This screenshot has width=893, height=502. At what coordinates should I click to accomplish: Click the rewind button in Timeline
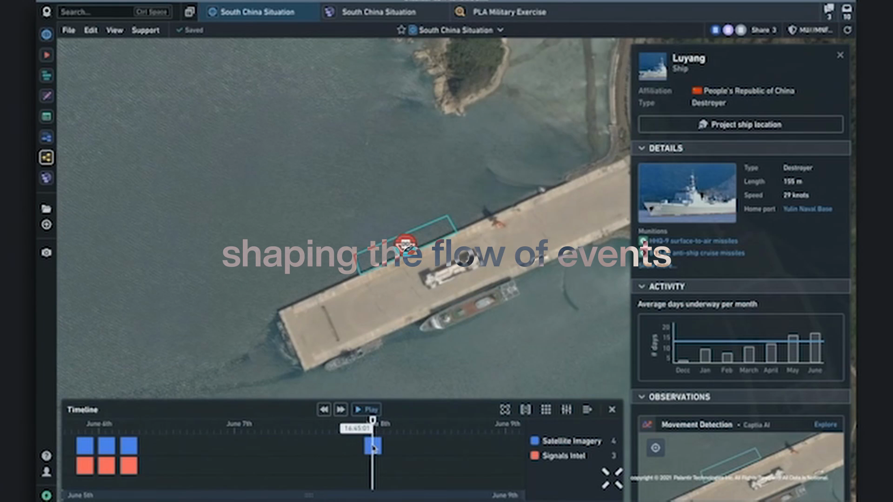pos(324,410)
